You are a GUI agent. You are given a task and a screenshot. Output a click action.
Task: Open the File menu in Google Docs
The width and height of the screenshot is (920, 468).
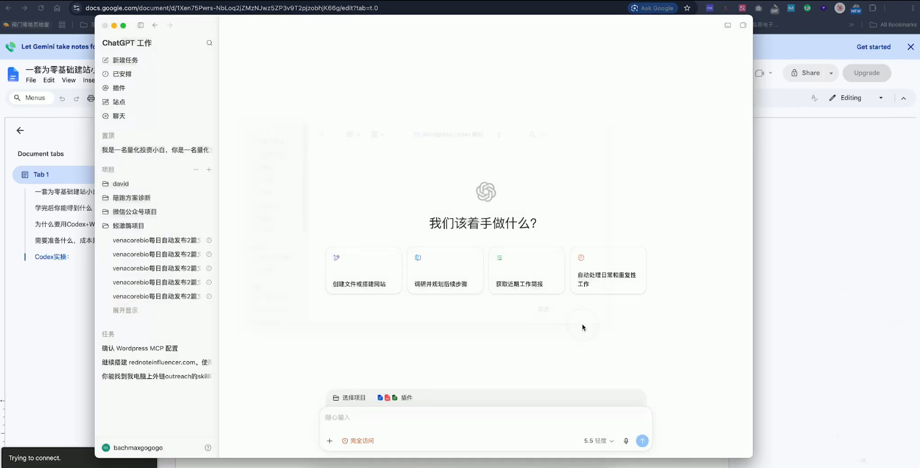pyautogui.click(x=31, y=80)
